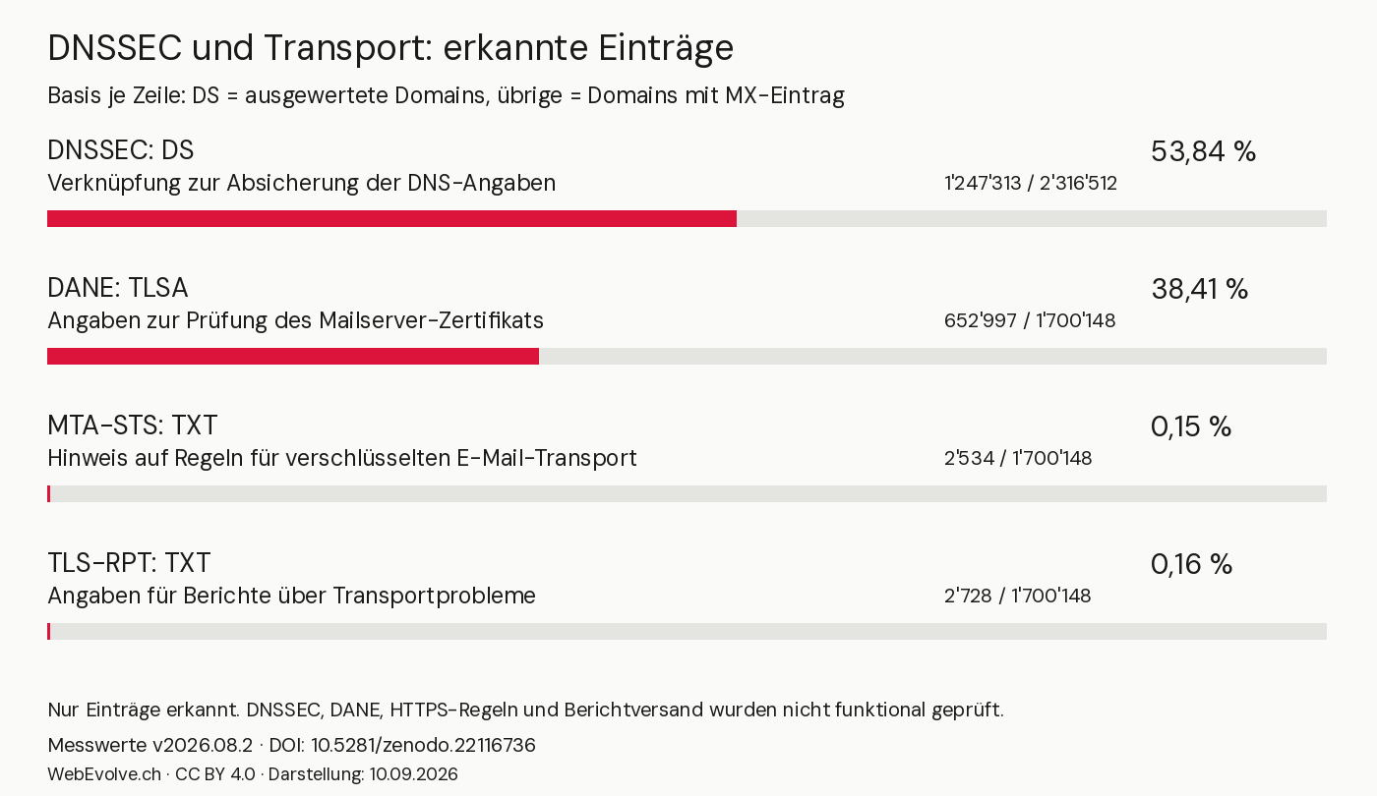Click the 0,15 % percentage value
The height and width of the screenshot is (796, 1377).
(x=1191, y=426)
